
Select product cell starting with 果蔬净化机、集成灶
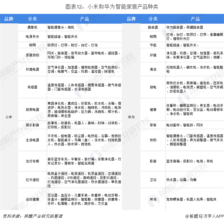click(x=84, y=110)
